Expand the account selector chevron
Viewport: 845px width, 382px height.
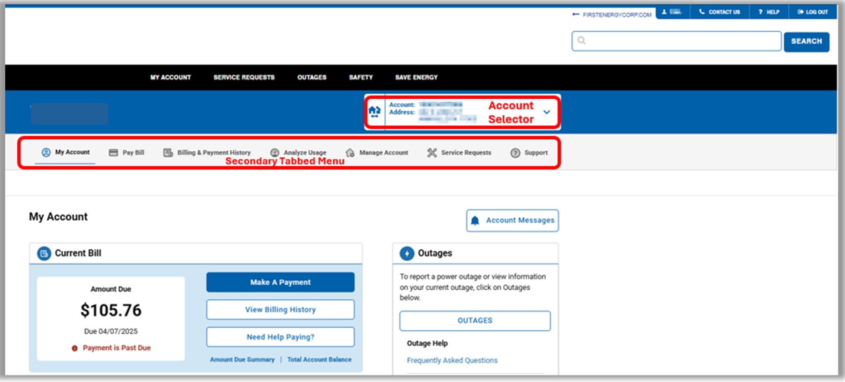point(547,112)
